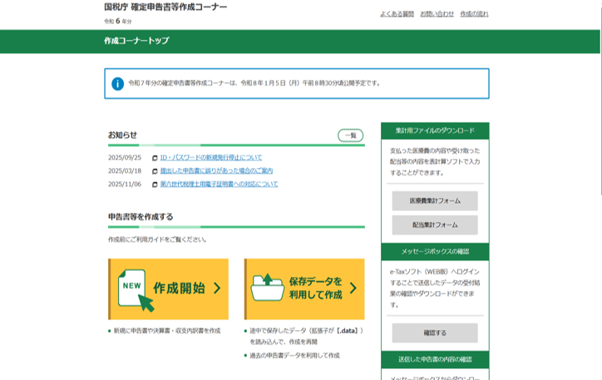Click the blue info icon in the notice banner
This screenshot has height=380, width=602.
click(x=118, y=83)
